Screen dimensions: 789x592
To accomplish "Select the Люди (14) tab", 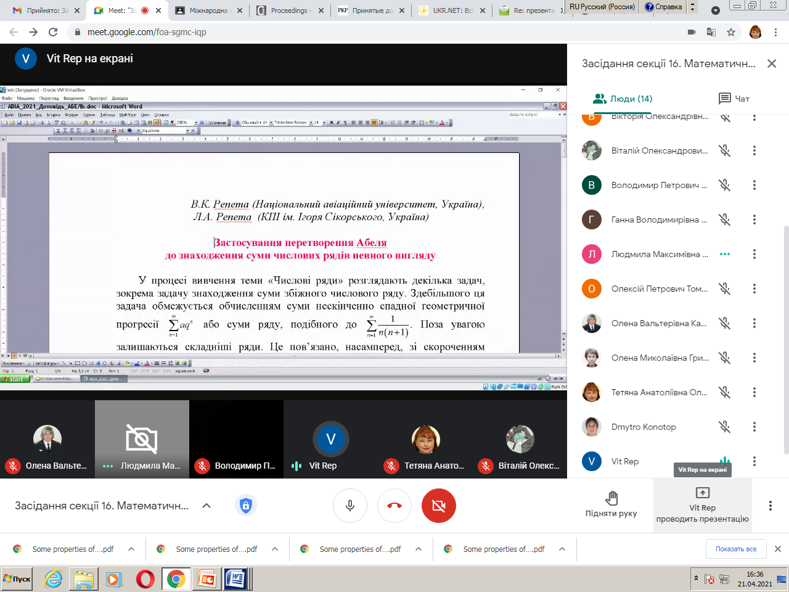I will coord(623,99).
